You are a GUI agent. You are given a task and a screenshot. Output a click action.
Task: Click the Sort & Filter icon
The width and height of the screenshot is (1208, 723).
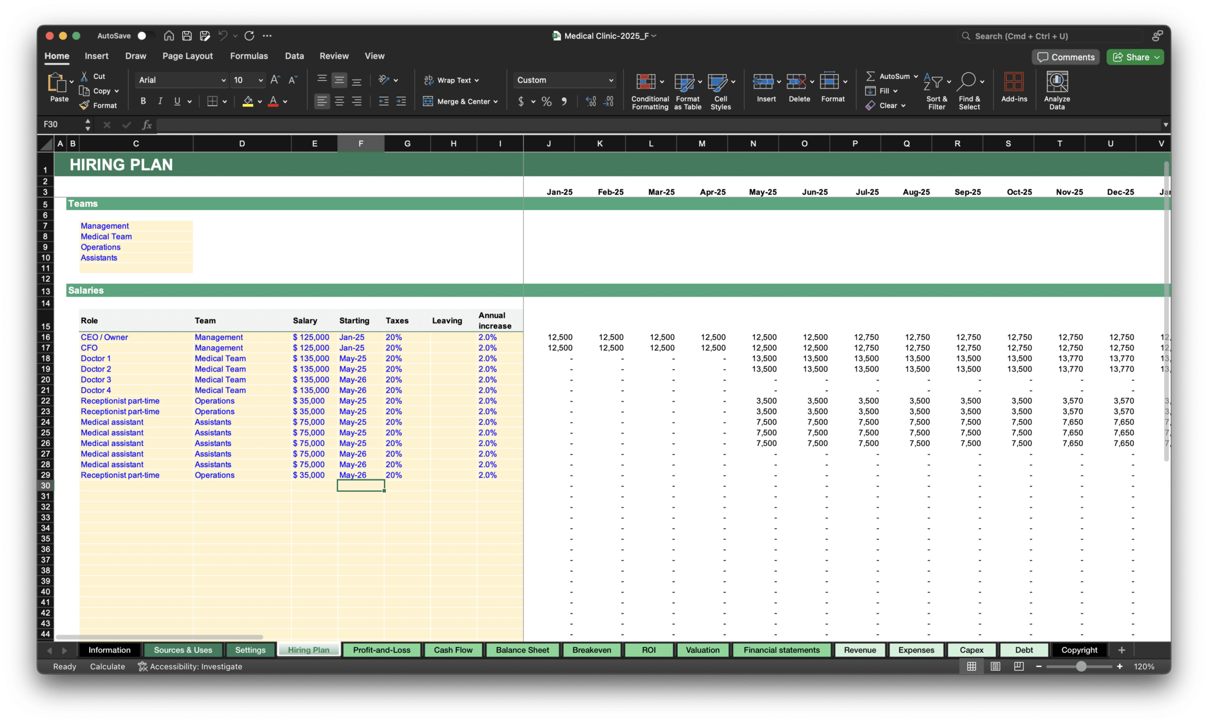tap(933, 81)
